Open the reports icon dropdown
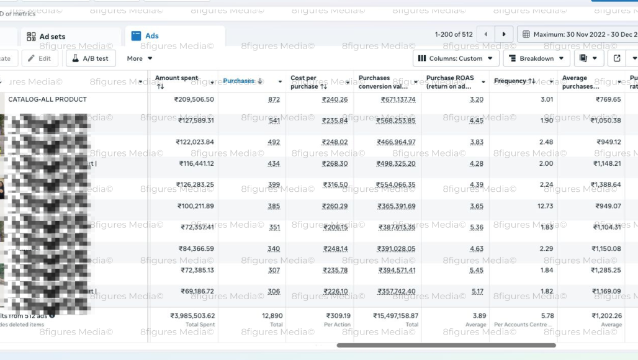The image size is (638, 360). [x=588, y=58]
